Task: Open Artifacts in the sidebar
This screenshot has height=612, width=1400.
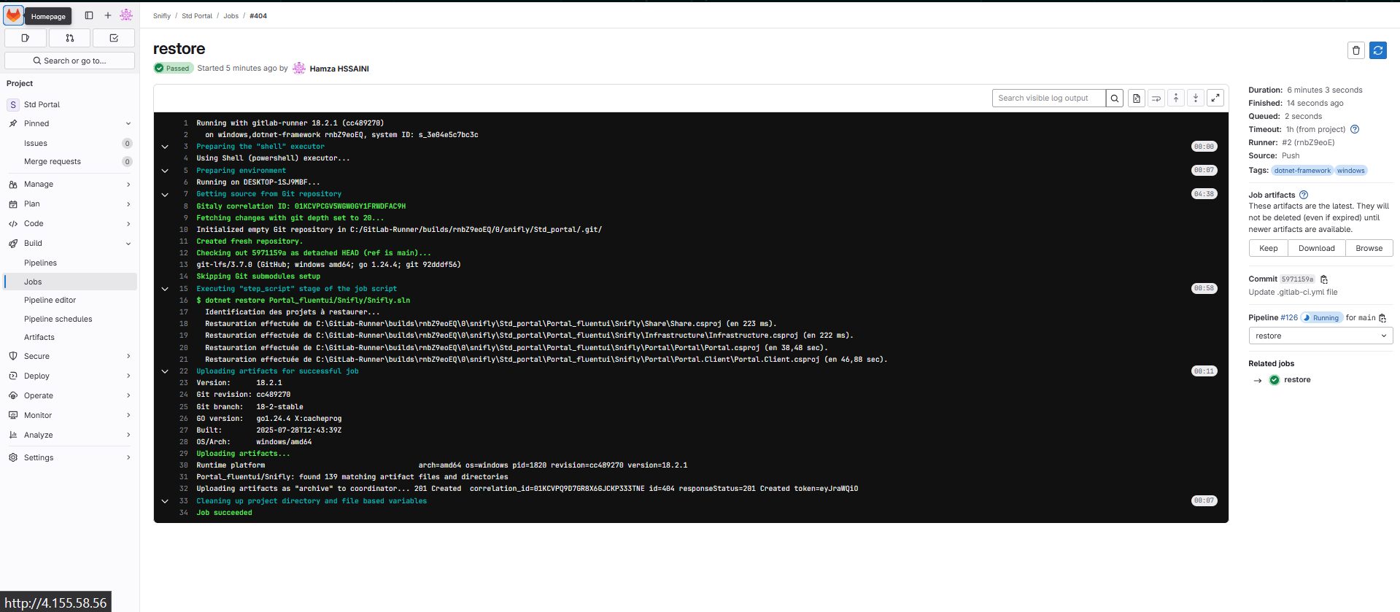Action: tap(69, 338)
